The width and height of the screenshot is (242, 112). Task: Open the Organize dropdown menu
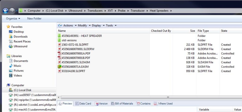click(13, 19)
